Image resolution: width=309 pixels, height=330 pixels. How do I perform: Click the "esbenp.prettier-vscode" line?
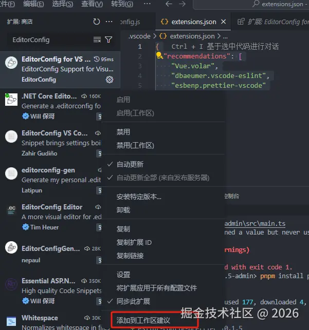pos(219,85)
